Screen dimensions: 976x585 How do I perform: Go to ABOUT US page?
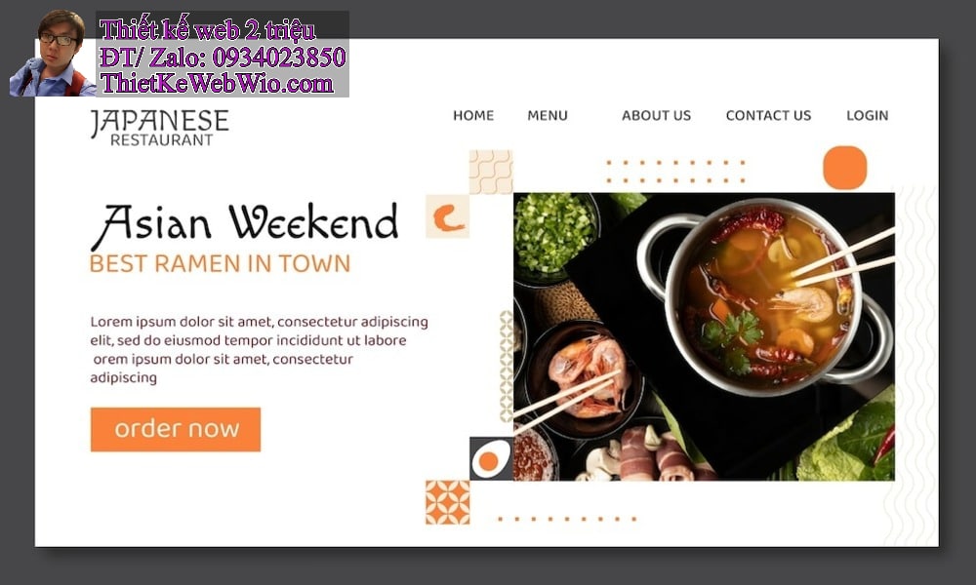tap(656, 116)
